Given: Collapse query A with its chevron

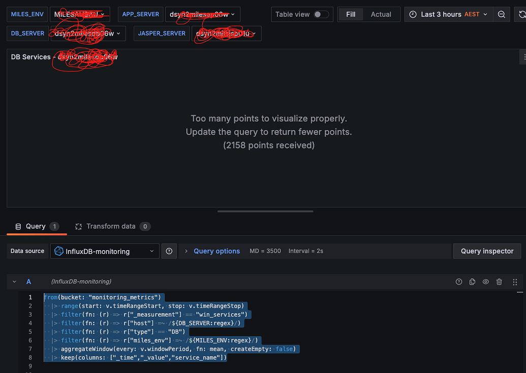Looking at the screenshot, I should (x=14, y=282).
